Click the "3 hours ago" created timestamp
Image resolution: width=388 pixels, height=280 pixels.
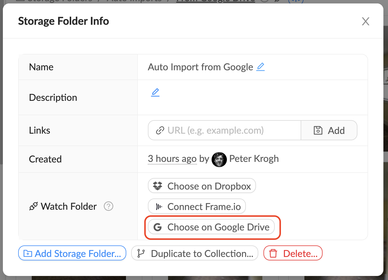[172, 159]
